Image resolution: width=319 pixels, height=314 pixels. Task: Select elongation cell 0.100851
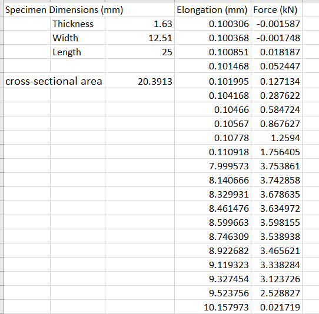click(213, 52)
